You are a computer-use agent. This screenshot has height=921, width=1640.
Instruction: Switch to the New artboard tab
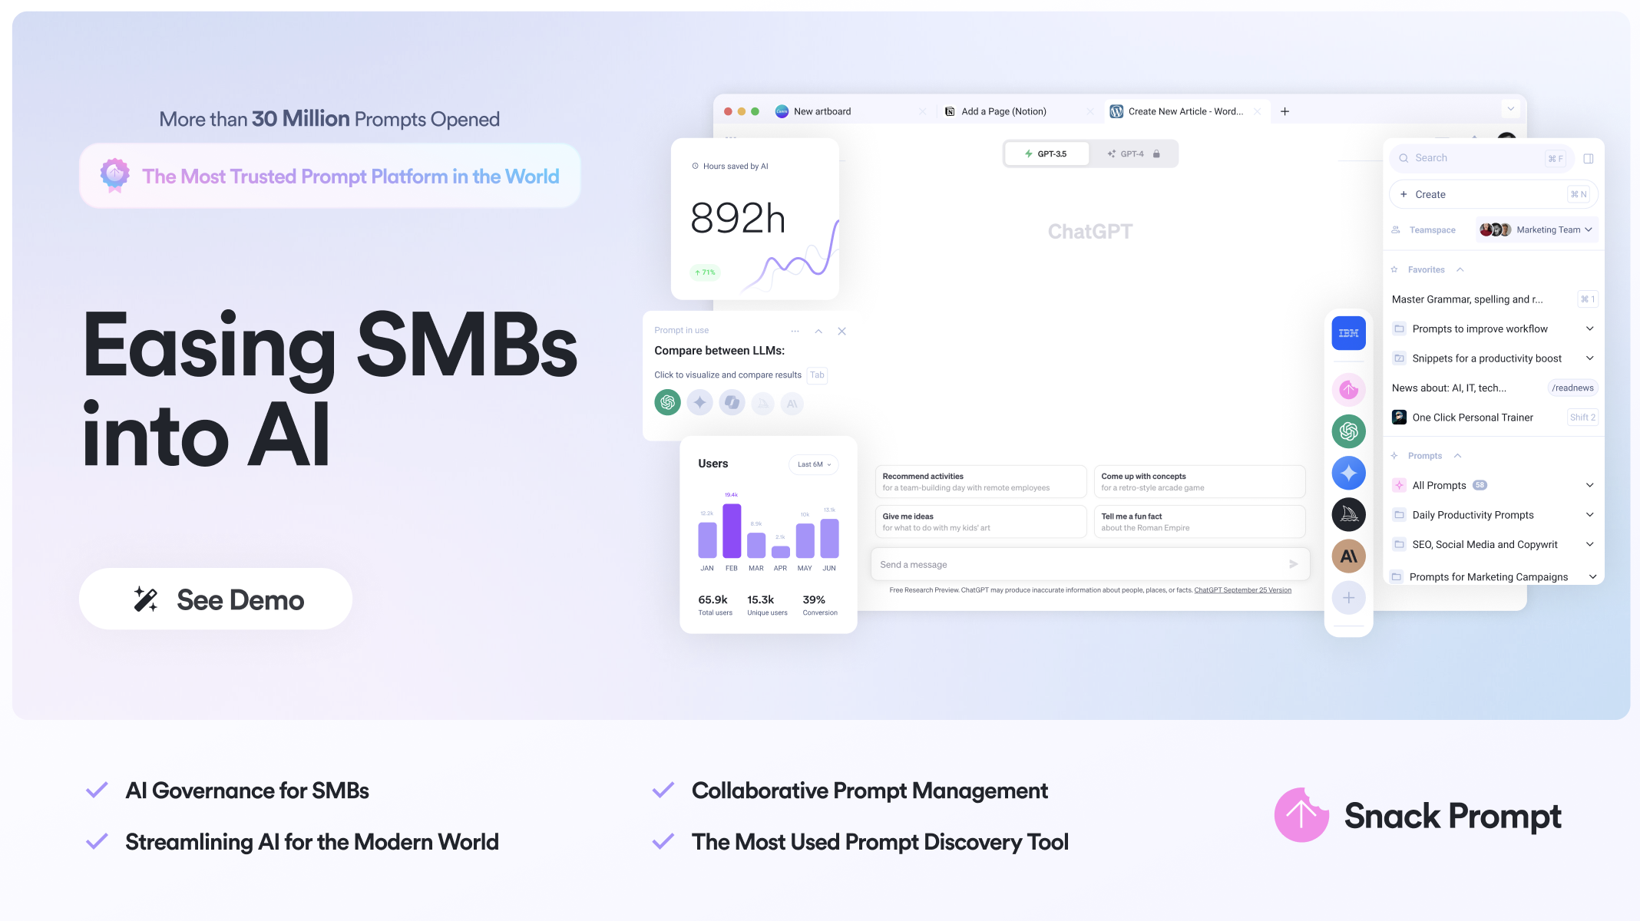[x=822, y=111]
